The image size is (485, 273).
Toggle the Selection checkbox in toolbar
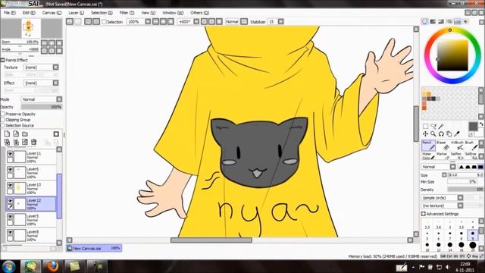105,22
